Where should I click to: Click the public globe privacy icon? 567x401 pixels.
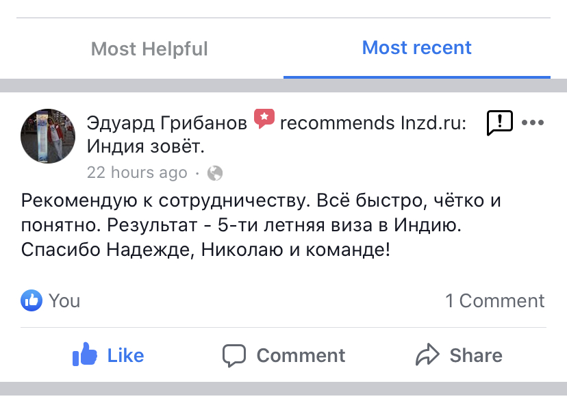point(215,173)
